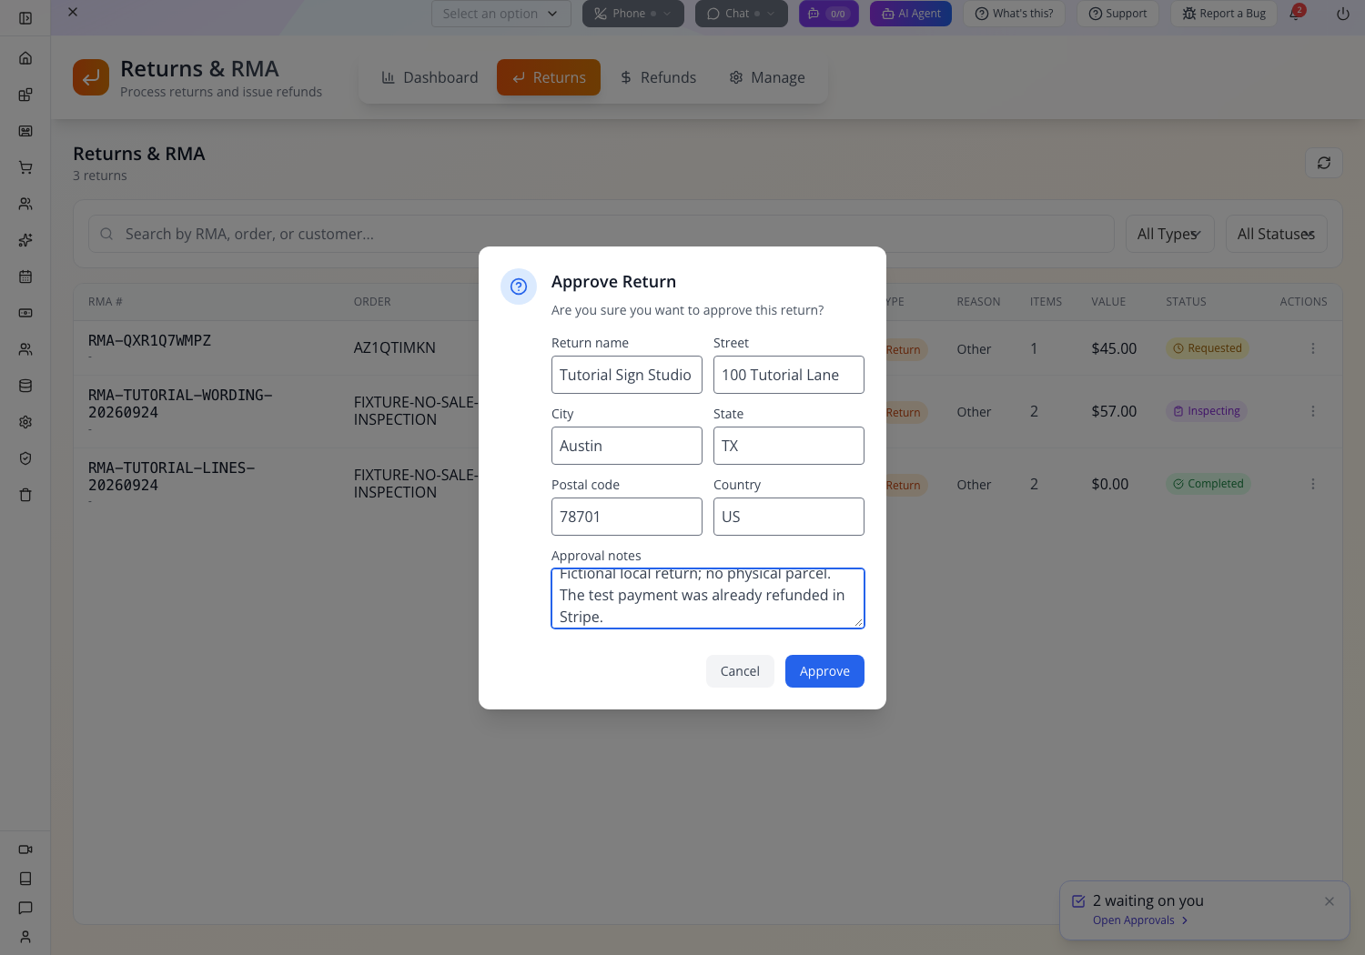Open the Chat status dropdown
Viewport: 1365px width, 955px height.
pyautogui.click(x=742, y=14)
